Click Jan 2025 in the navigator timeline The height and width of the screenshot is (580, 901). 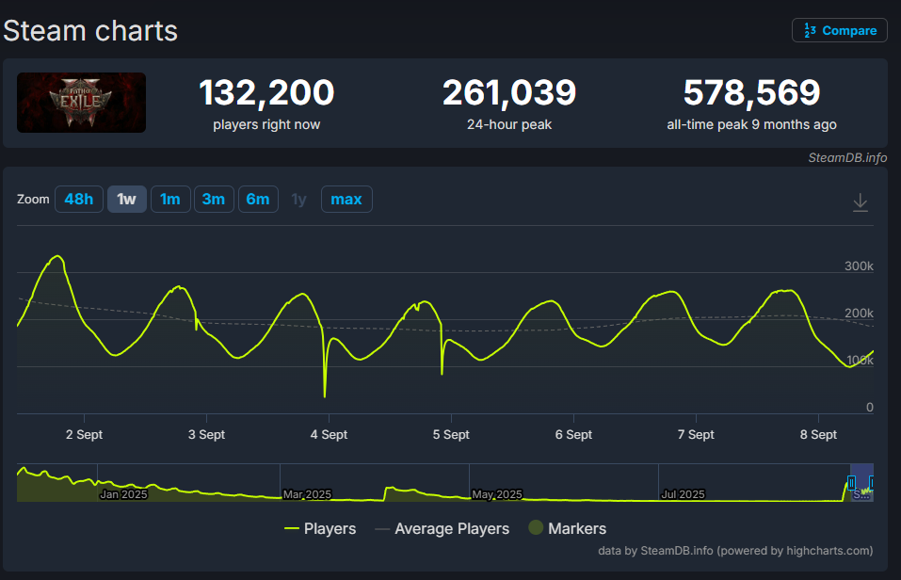click(x=123, y=494)
